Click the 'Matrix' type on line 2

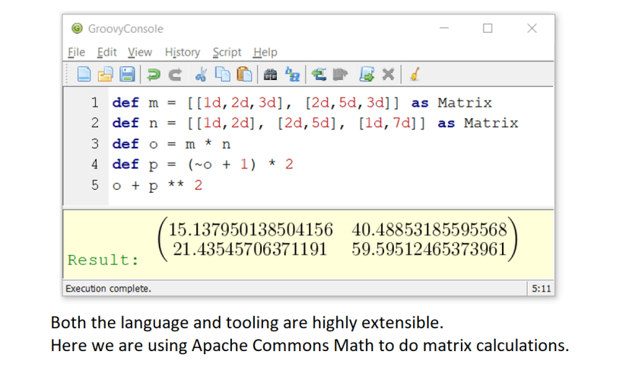coord(491,123)
